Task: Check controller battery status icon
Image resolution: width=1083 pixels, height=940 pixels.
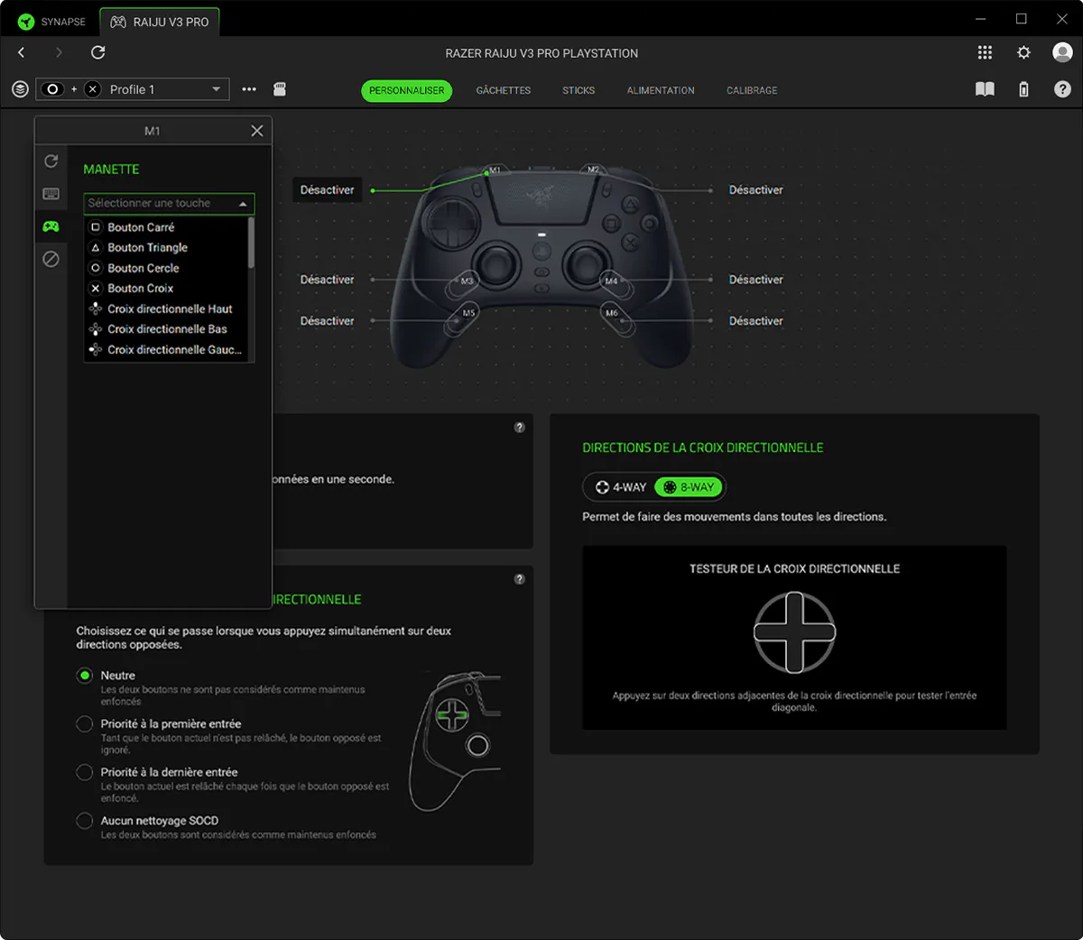Action: click(1024, 89)
